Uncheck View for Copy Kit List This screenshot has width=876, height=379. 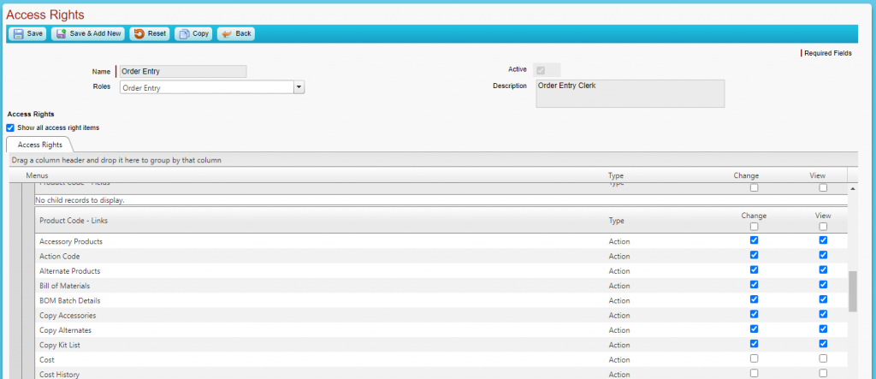823,344
